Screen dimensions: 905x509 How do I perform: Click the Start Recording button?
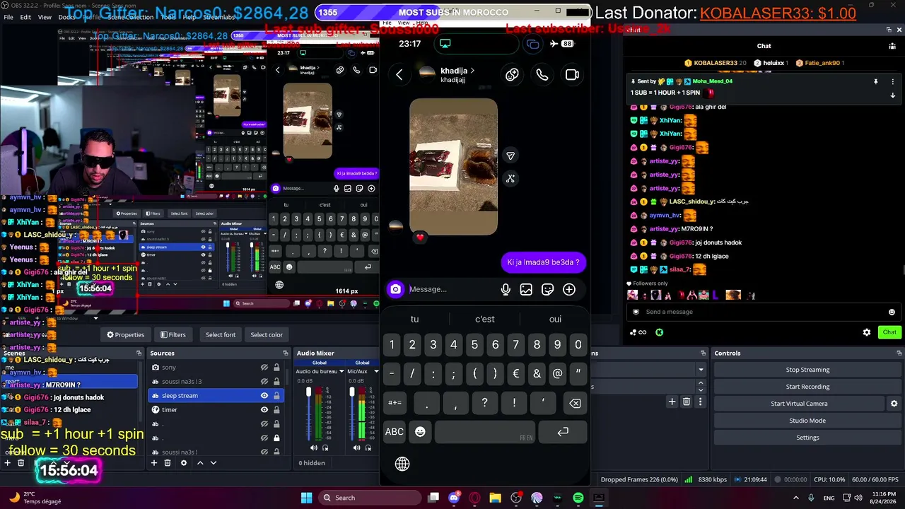807,387
